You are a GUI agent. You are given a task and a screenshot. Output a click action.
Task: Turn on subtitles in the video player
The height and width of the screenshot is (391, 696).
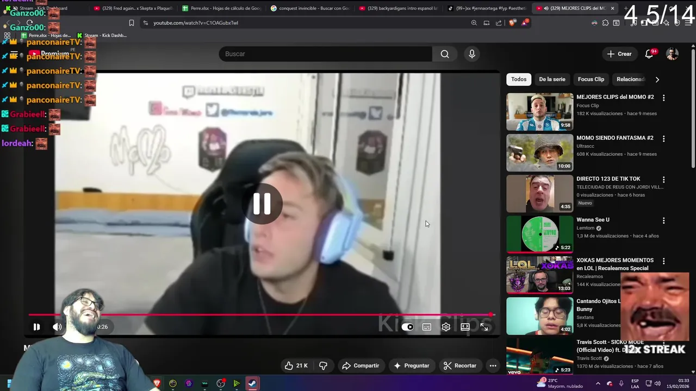[427, 327]
